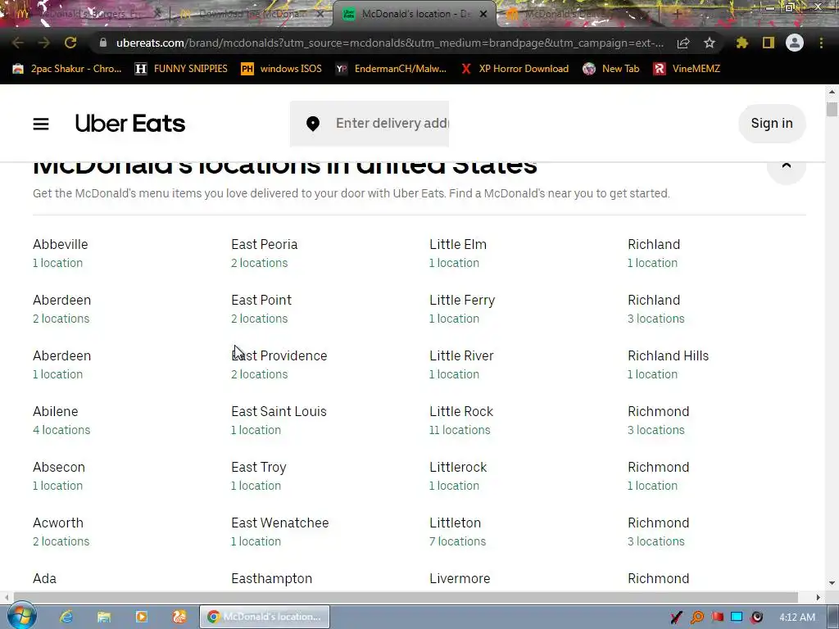
Task: Bookmark this page with the star
Action: click(710, 43)
